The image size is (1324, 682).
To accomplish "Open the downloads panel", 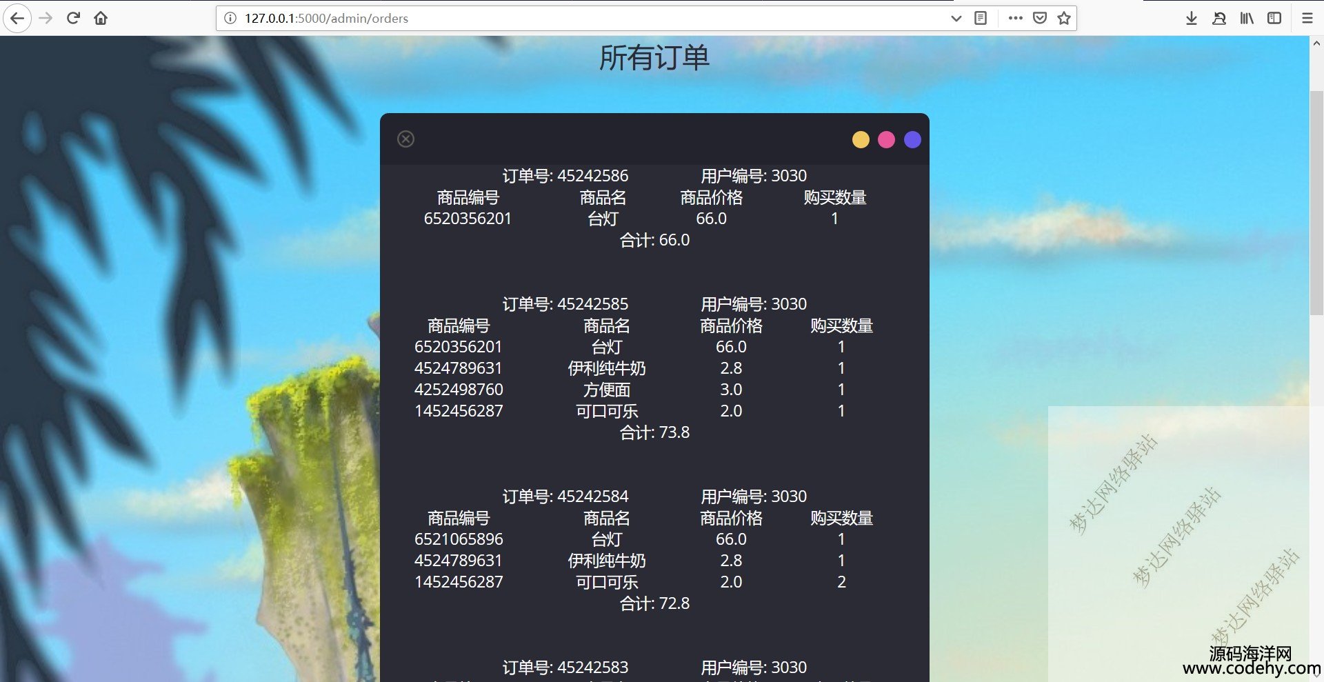I will (x=1192, y=19).
